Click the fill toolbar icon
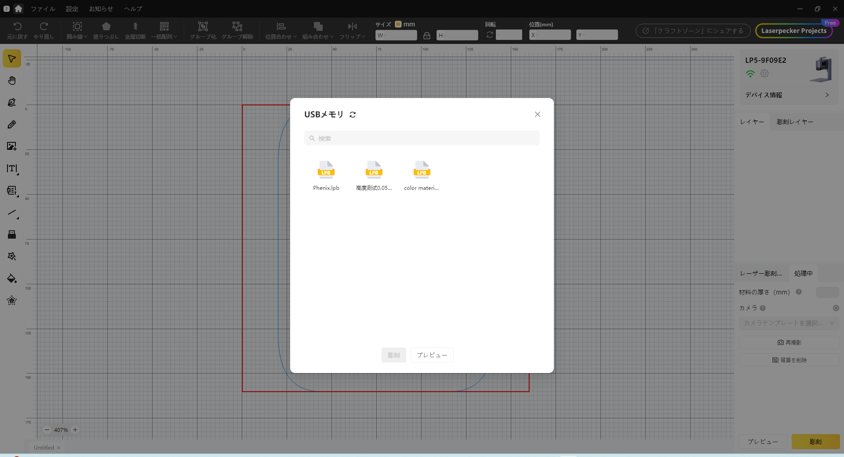 [x=106, y=30]
